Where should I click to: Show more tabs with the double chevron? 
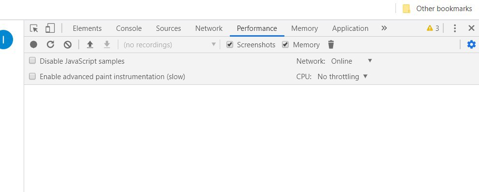(x=384, y=28)
